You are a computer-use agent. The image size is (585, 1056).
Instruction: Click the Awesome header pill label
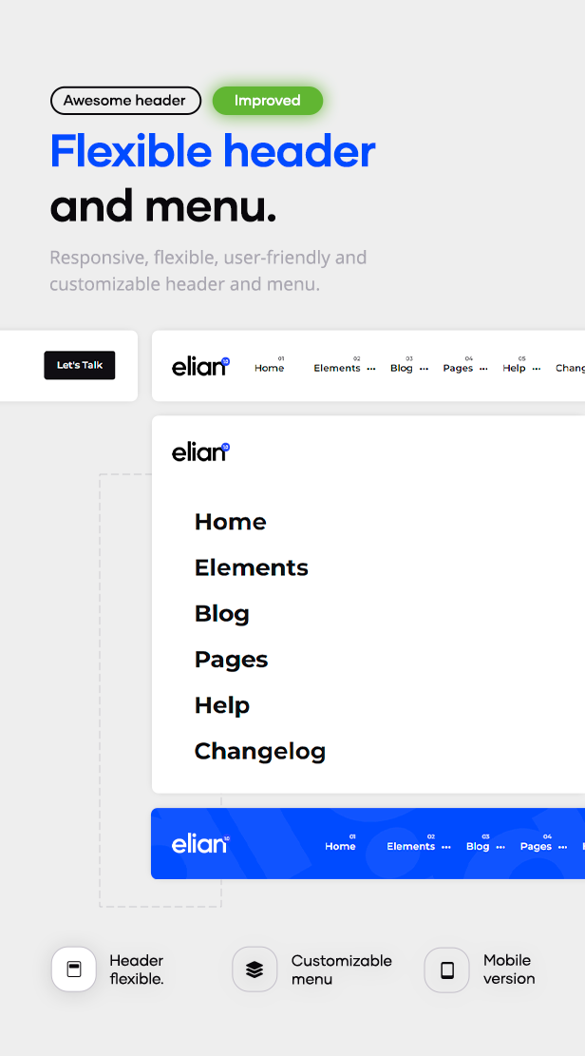(125, 100)
